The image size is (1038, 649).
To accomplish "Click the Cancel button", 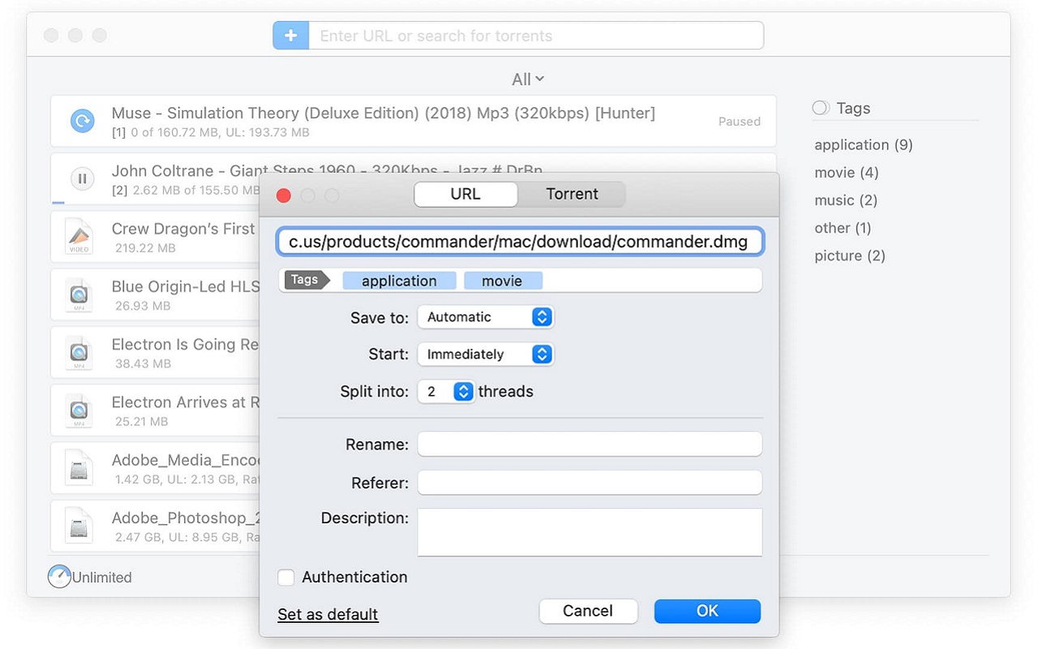I will pyautogui.click(x=588, y=611).
